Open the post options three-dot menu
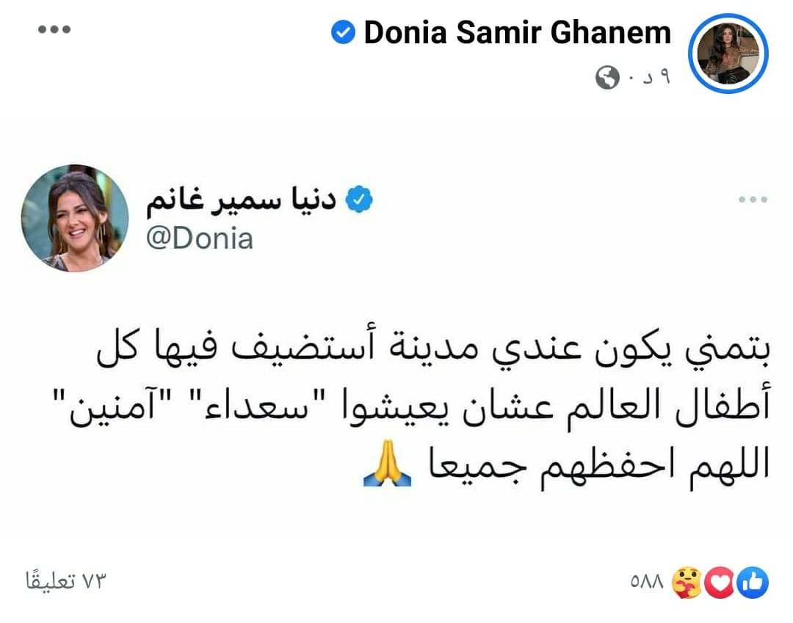 click(x=54, y=30)
